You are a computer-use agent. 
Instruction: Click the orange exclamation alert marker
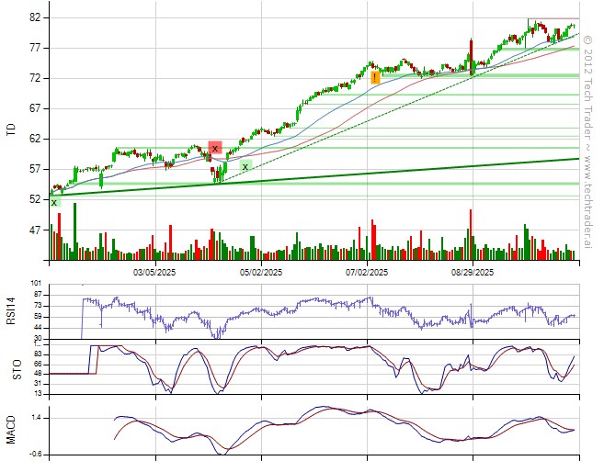[x=375, y=78]
